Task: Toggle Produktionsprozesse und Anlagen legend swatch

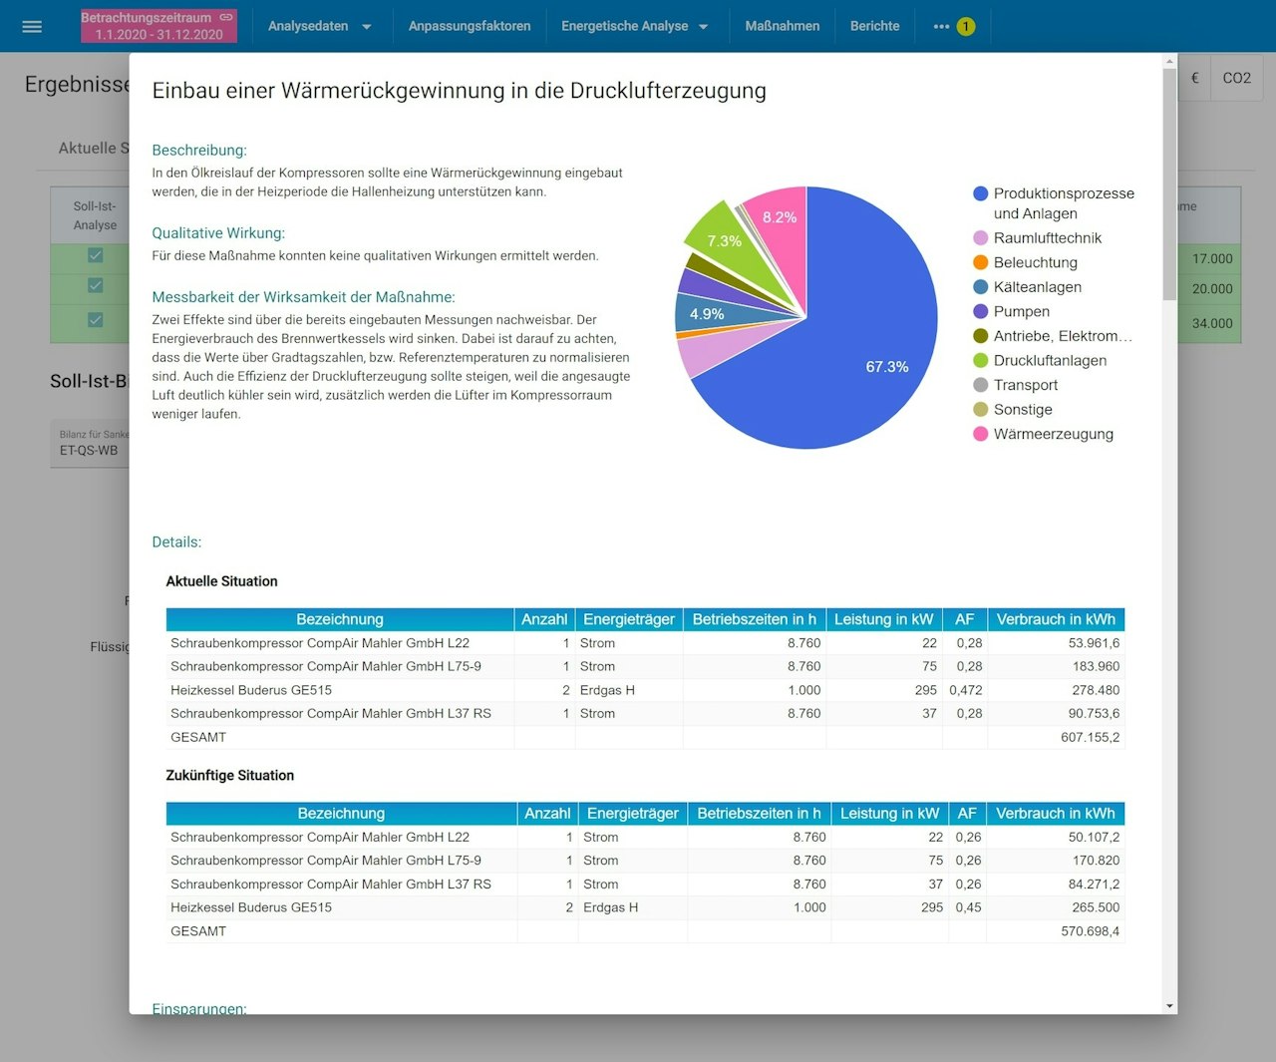Action: [980, 193]
